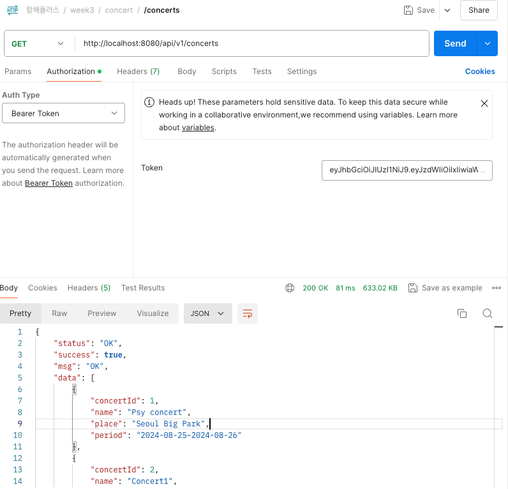This screenshot has width=508, height=489.
Task: Open the Tests tab
Action: pos(262,71)
